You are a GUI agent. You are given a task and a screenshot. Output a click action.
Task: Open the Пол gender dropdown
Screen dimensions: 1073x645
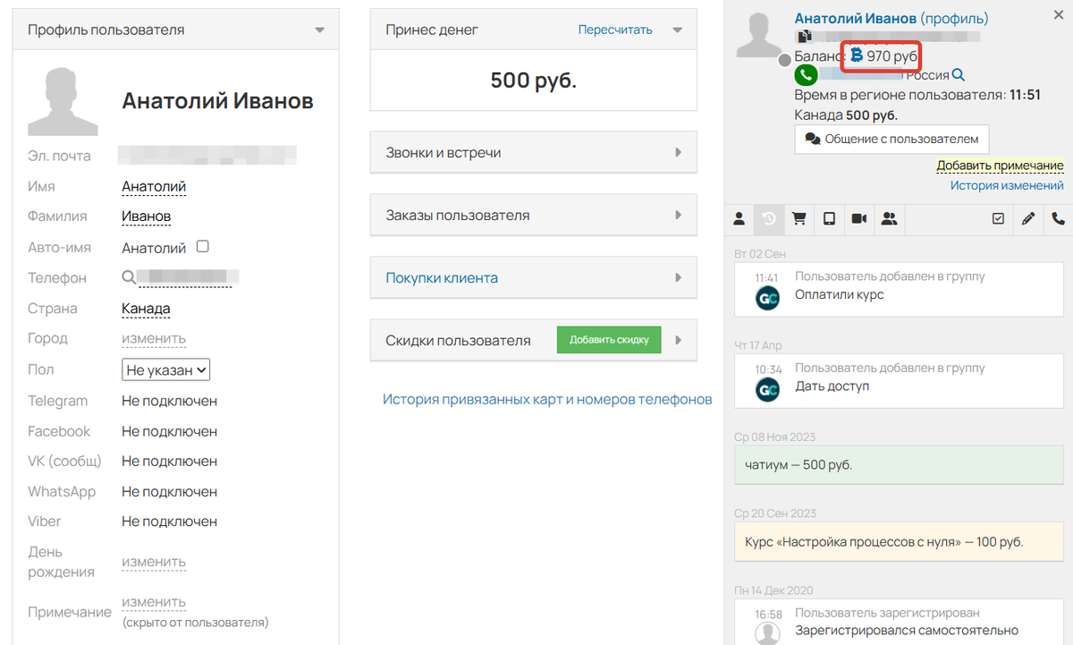coord(165,369)
